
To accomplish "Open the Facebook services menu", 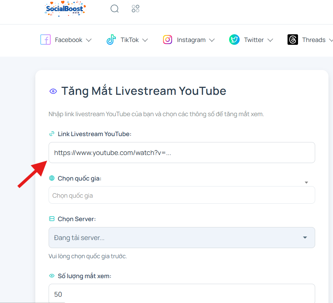I will [66, 40].
